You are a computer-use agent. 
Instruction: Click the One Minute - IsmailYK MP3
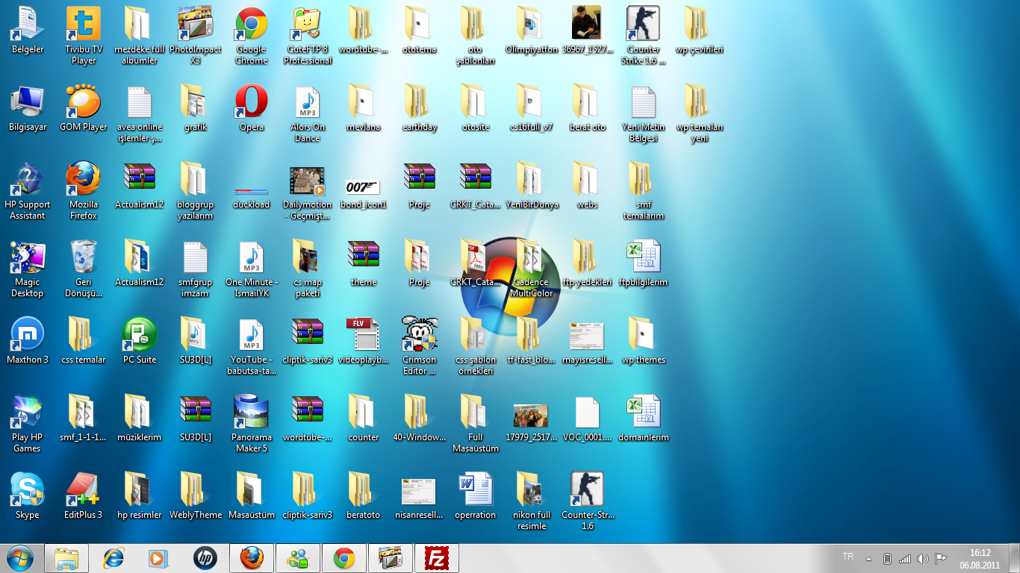[x=252, y=268]
